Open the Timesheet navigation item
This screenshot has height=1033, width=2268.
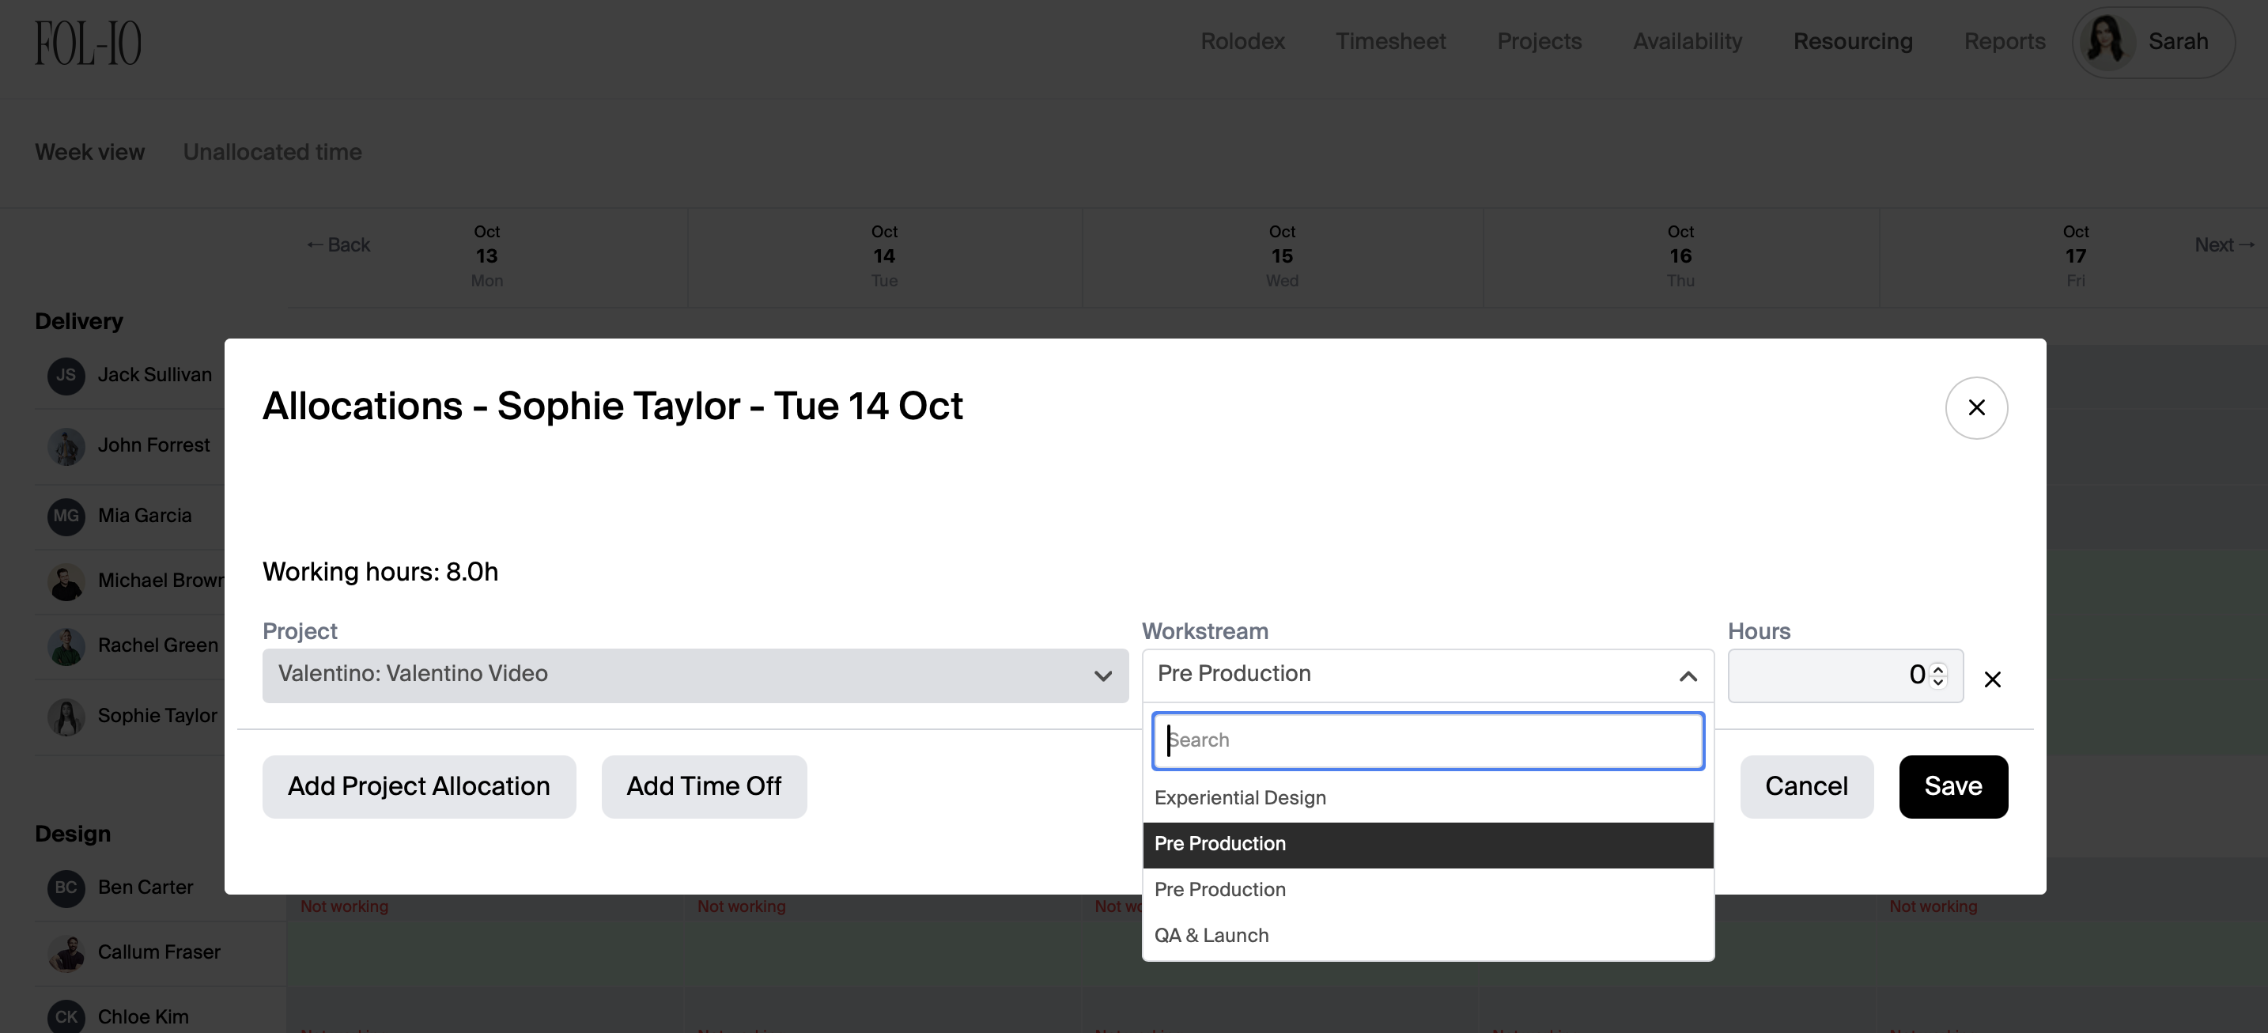[1390, 41]
